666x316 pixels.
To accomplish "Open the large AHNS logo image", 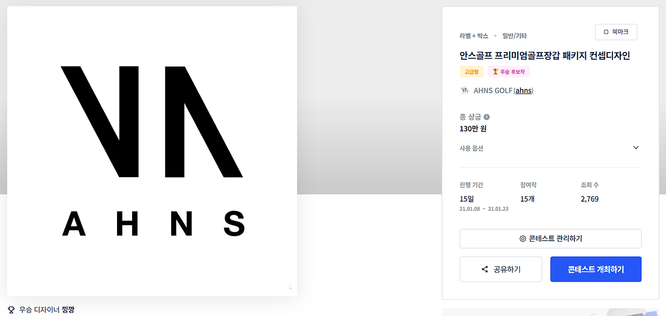I will tap(152, 151).
